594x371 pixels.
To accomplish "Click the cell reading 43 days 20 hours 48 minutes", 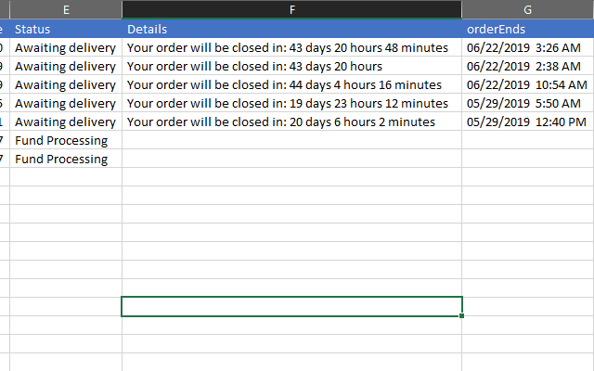I will click(291, 47).
